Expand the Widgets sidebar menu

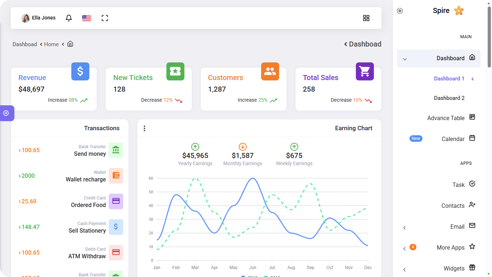click(x=439, y=268)
